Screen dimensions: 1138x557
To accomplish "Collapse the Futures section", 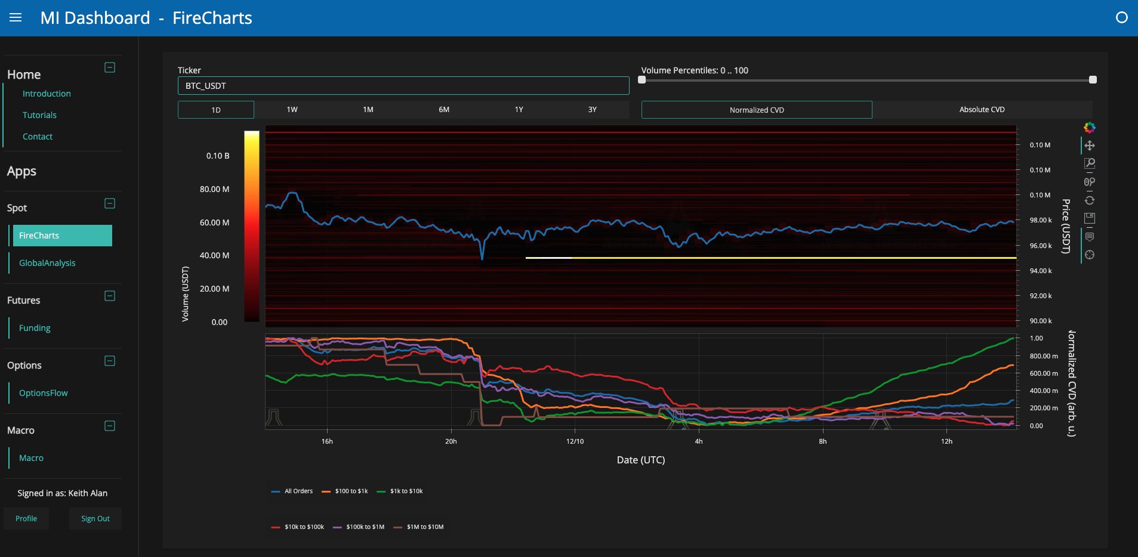I will point(110,296).
